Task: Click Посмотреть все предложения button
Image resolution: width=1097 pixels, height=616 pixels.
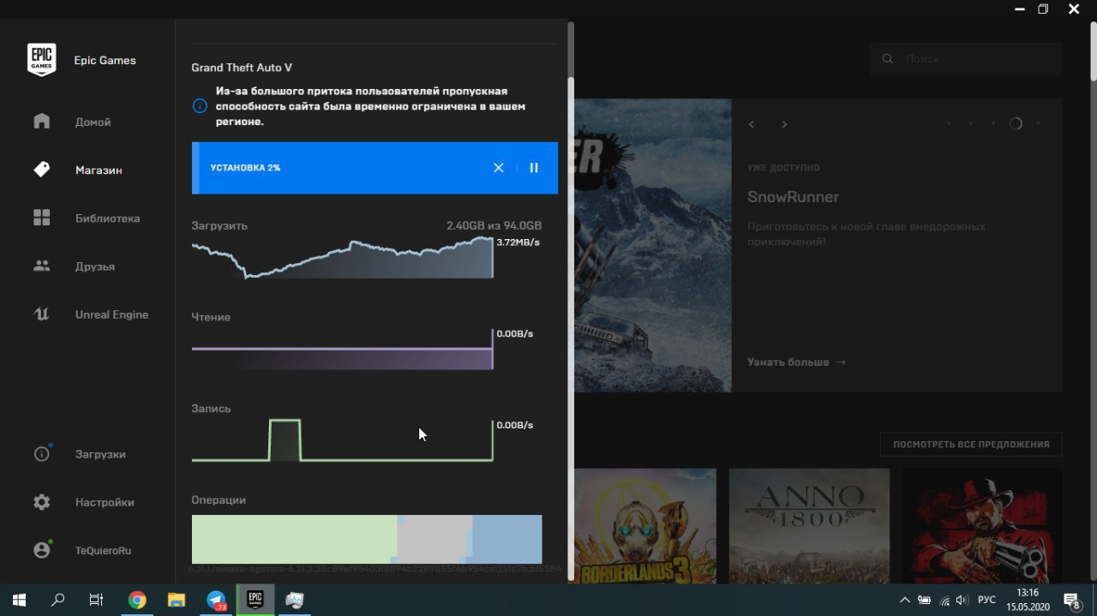Action: (x=971, y=445)
